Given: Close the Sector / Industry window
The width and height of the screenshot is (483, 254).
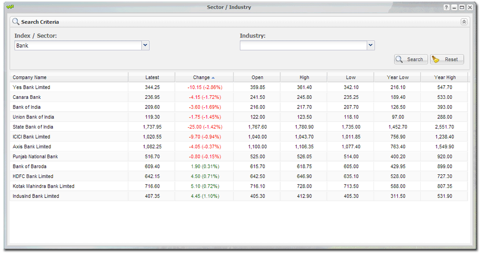Looking at the screenshot, I should point(470,7).
